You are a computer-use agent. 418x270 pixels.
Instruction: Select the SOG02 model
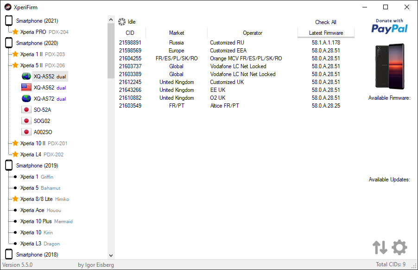click(x=42, y=121)
